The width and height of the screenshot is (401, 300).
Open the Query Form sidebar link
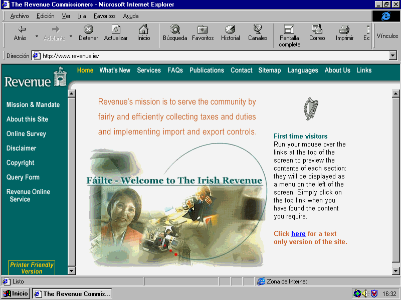23,177
